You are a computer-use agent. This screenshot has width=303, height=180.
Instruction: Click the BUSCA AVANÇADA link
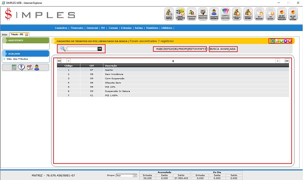click(223, 49)
